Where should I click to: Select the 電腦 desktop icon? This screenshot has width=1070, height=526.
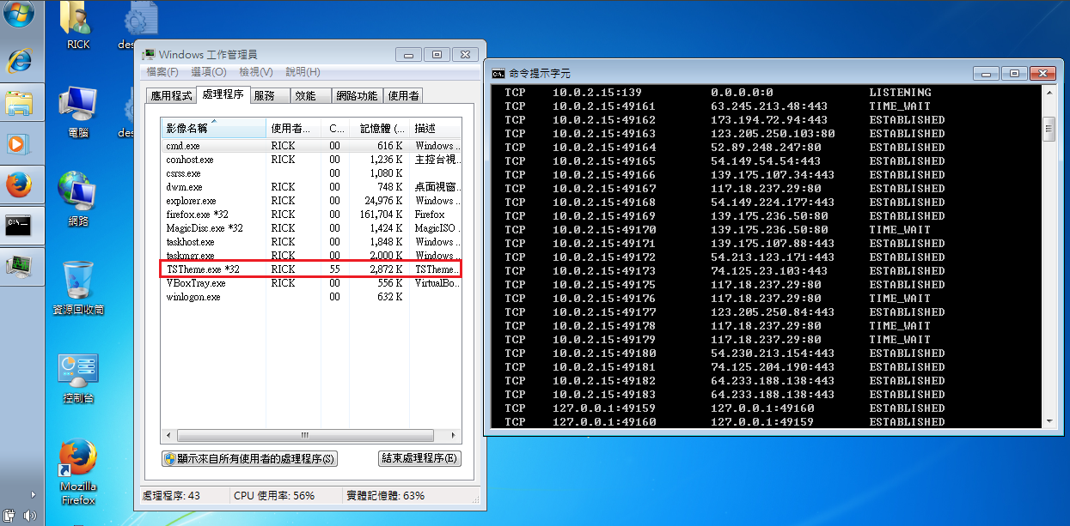(77, 112)
